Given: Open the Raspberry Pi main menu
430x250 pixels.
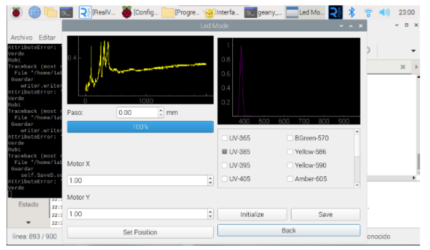Looking at the screenshot, I should point(16,12).
